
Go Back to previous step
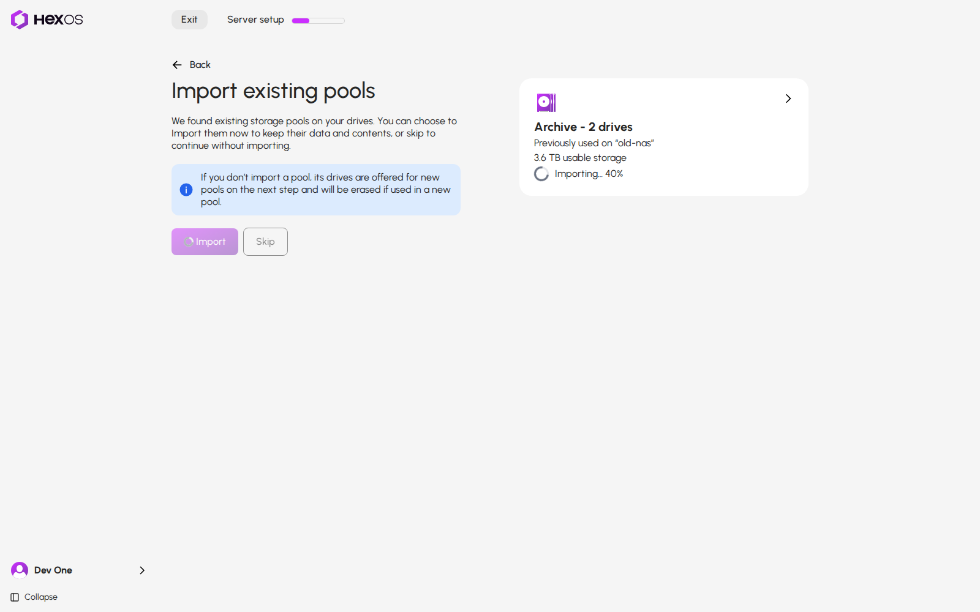coord(192,65)
